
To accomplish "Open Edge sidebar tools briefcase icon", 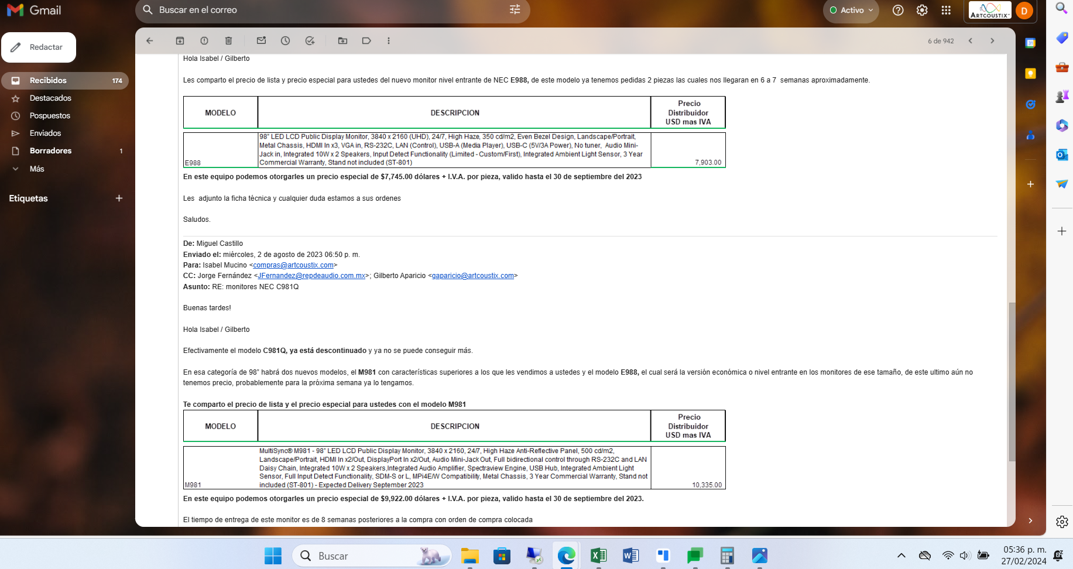I will 1062,67.
